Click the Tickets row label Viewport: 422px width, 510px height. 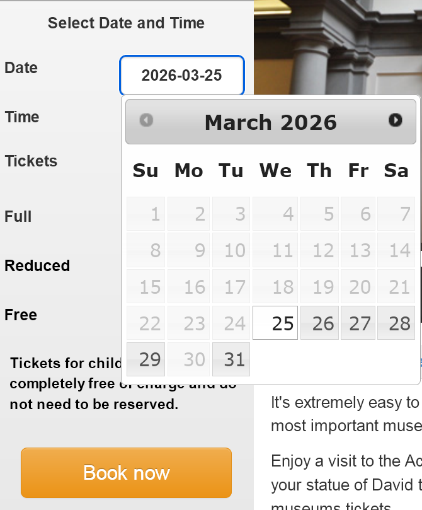(x=30, y=161)
